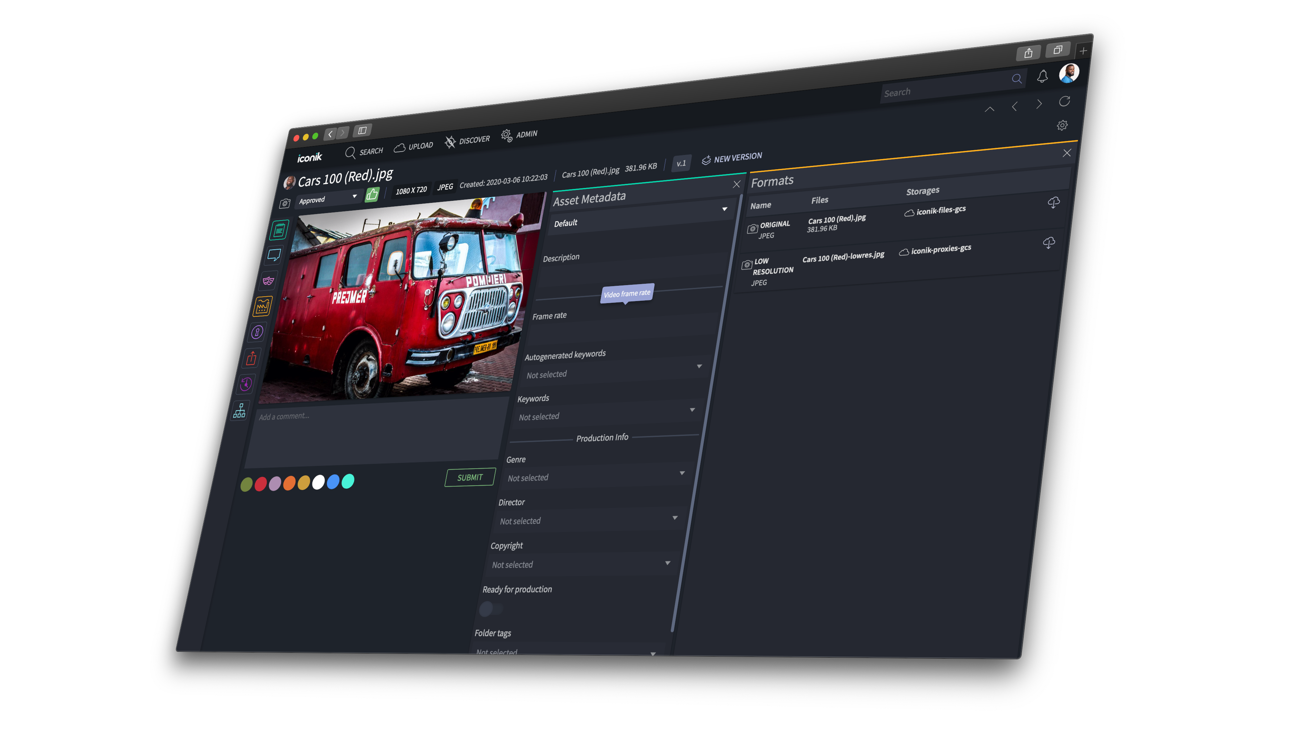Image resolution: width=1305 pixels, height=734 pixels.
Task: Toggle the green thumbs-up approval button
Action: [x=372, y=194]
